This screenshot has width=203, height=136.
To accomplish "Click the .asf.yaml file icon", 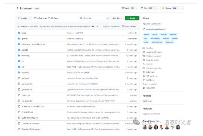I will click(19, 78).
